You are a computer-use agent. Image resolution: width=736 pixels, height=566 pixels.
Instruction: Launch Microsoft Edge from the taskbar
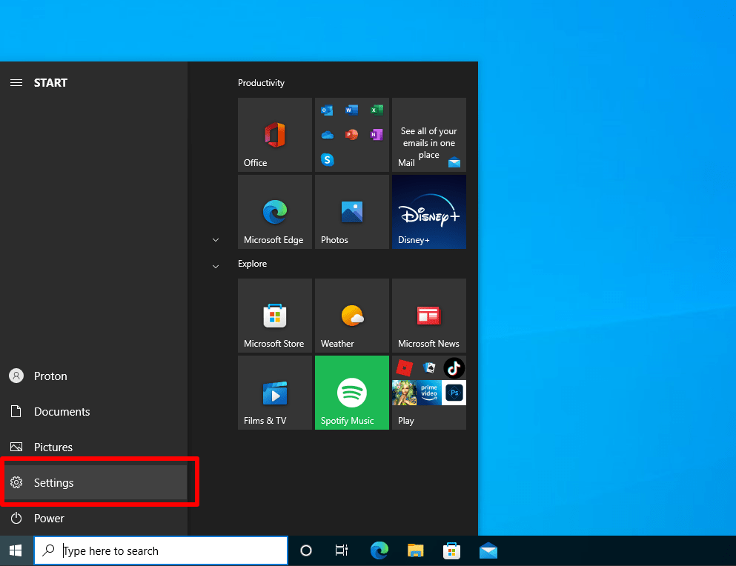379,550
